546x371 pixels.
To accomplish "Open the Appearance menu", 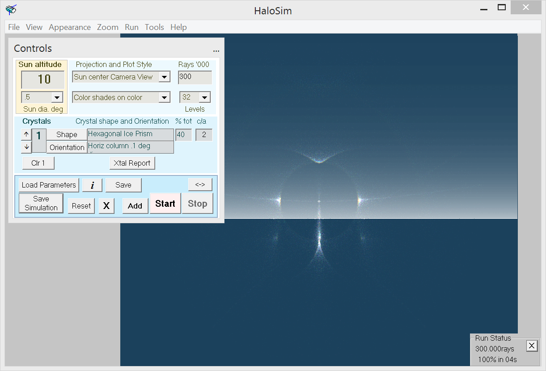I will [x=70, y=27].
